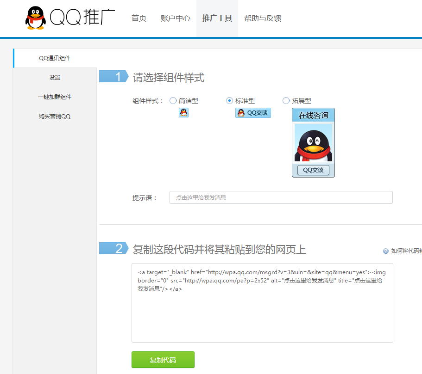Select the 简洁型 radio button
The height and width of the screenshot is (374, 422).
point(173,101)
